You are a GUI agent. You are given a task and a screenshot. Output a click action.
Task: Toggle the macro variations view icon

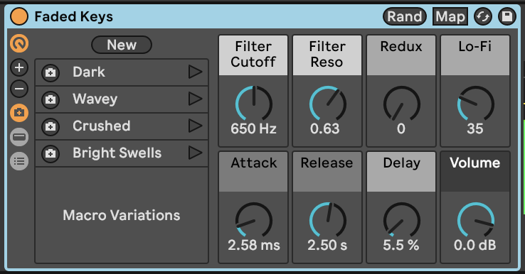pos(19,113)
